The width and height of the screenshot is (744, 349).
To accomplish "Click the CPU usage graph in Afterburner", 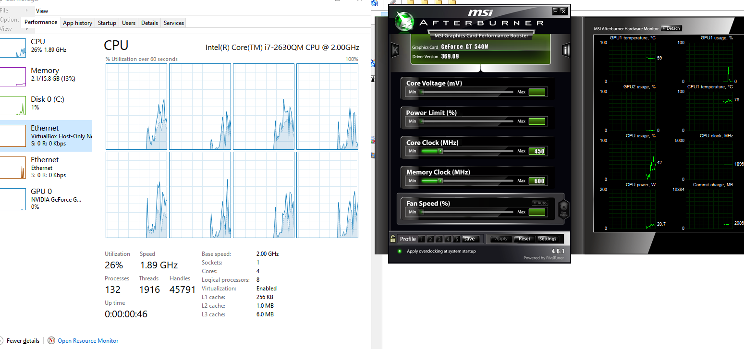I will 633,160.
